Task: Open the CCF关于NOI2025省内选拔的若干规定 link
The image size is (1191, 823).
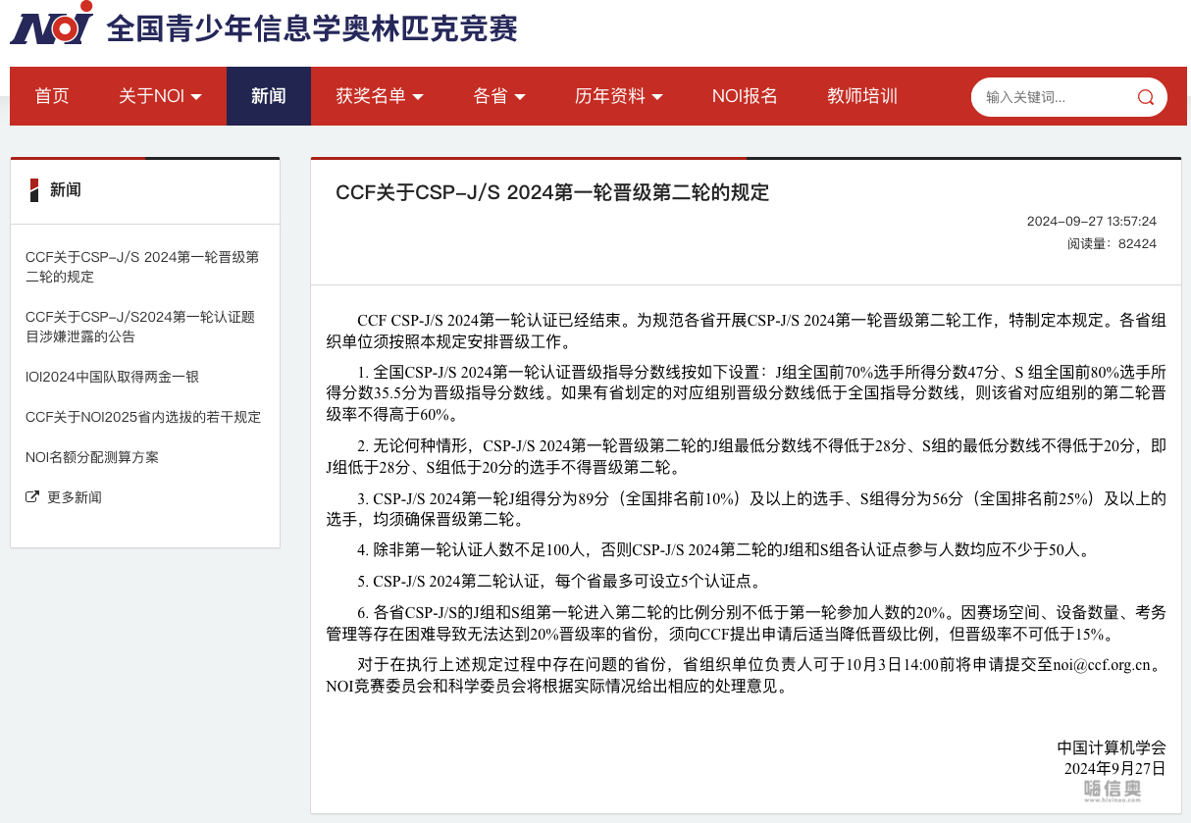Action: (x=143, y=417)
